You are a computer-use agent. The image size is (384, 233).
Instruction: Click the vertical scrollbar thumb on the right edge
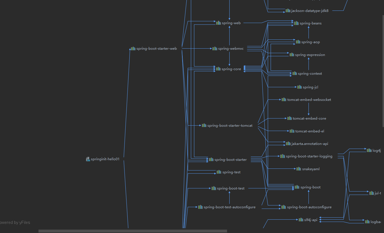coord(383,71)
